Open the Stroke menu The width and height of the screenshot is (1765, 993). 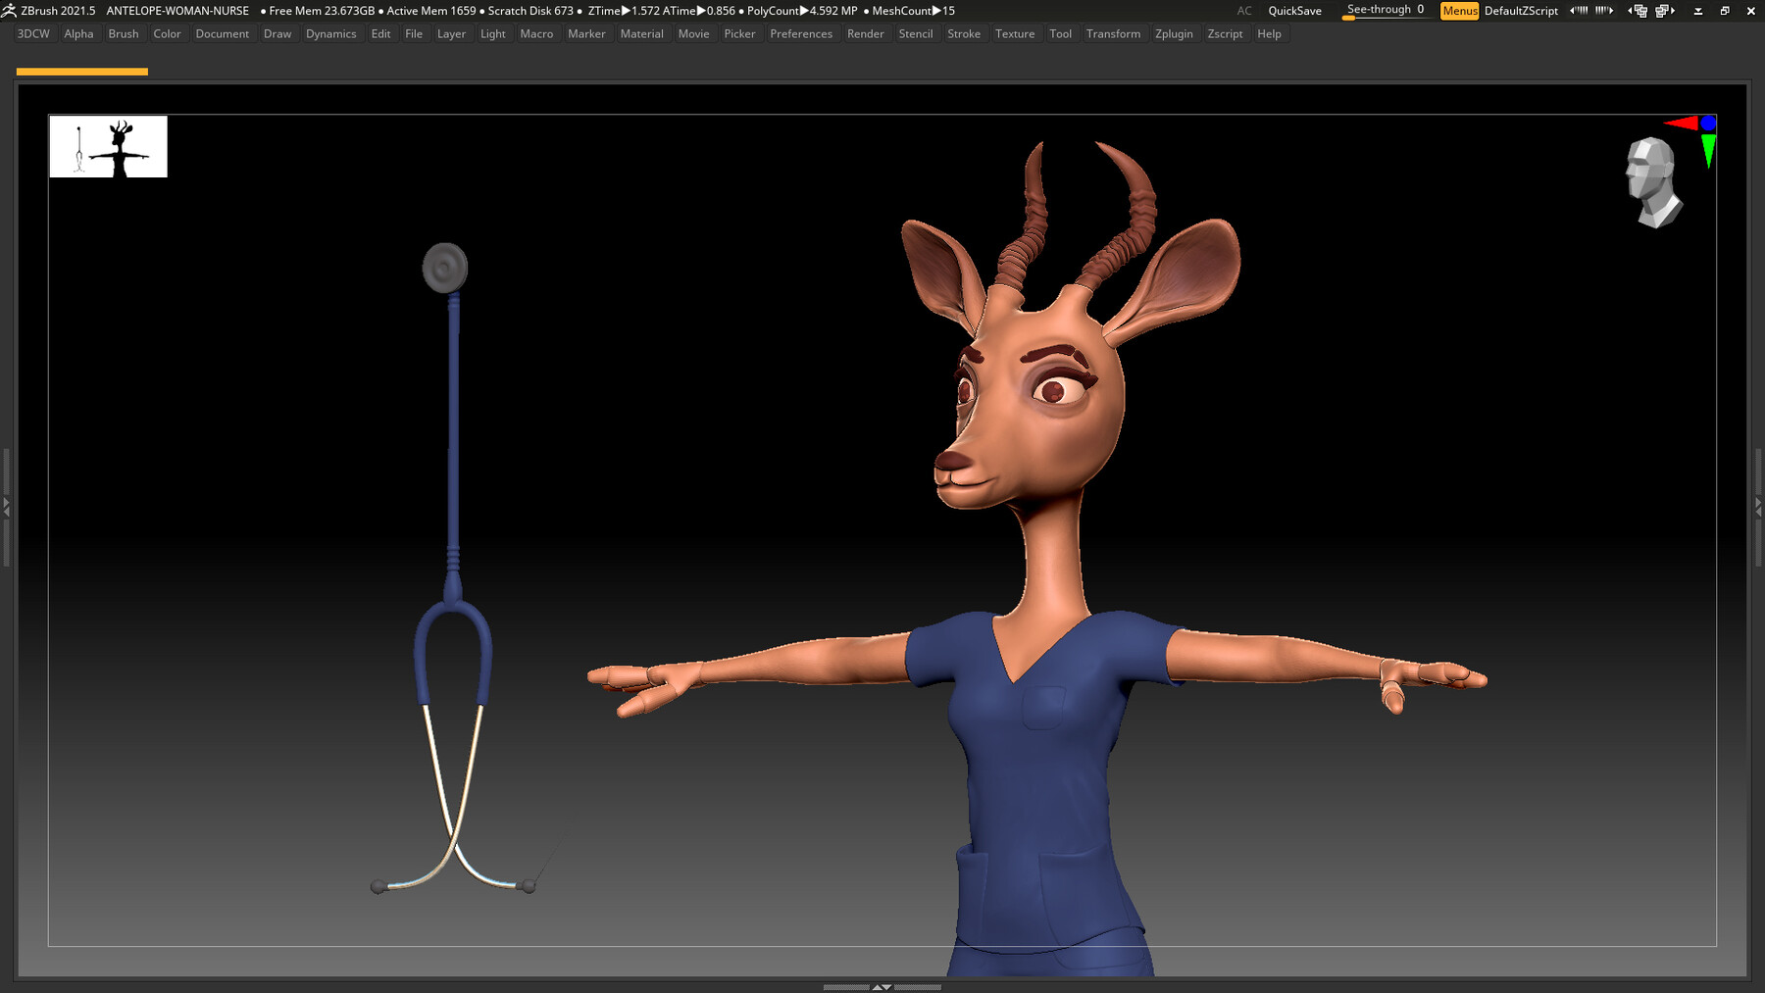coord(964,33)
